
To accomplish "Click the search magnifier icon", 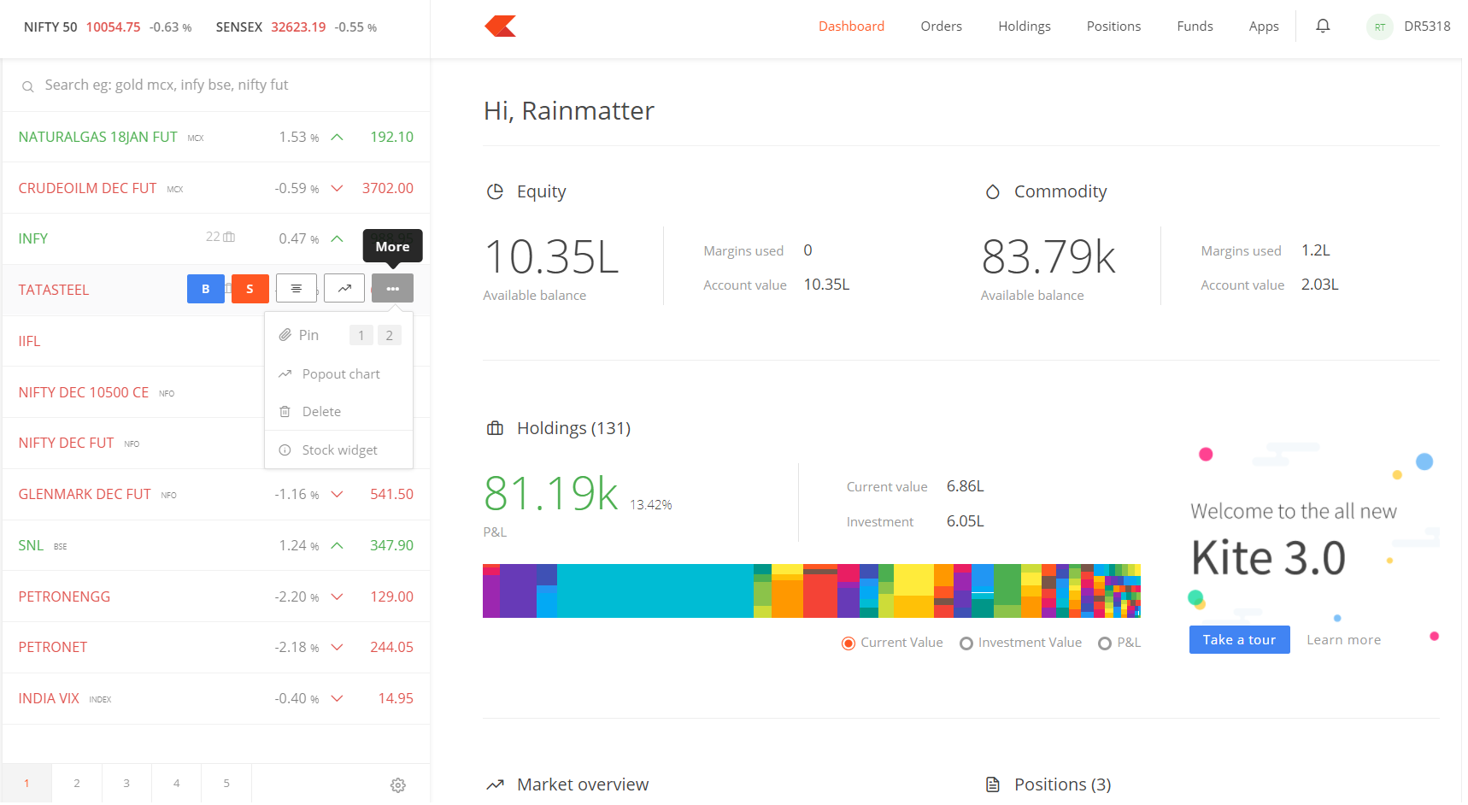I will 28,86.
